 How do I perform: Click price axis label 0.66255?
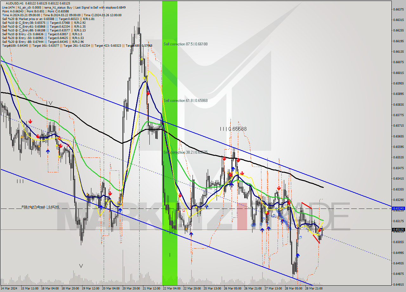[398, 30]
